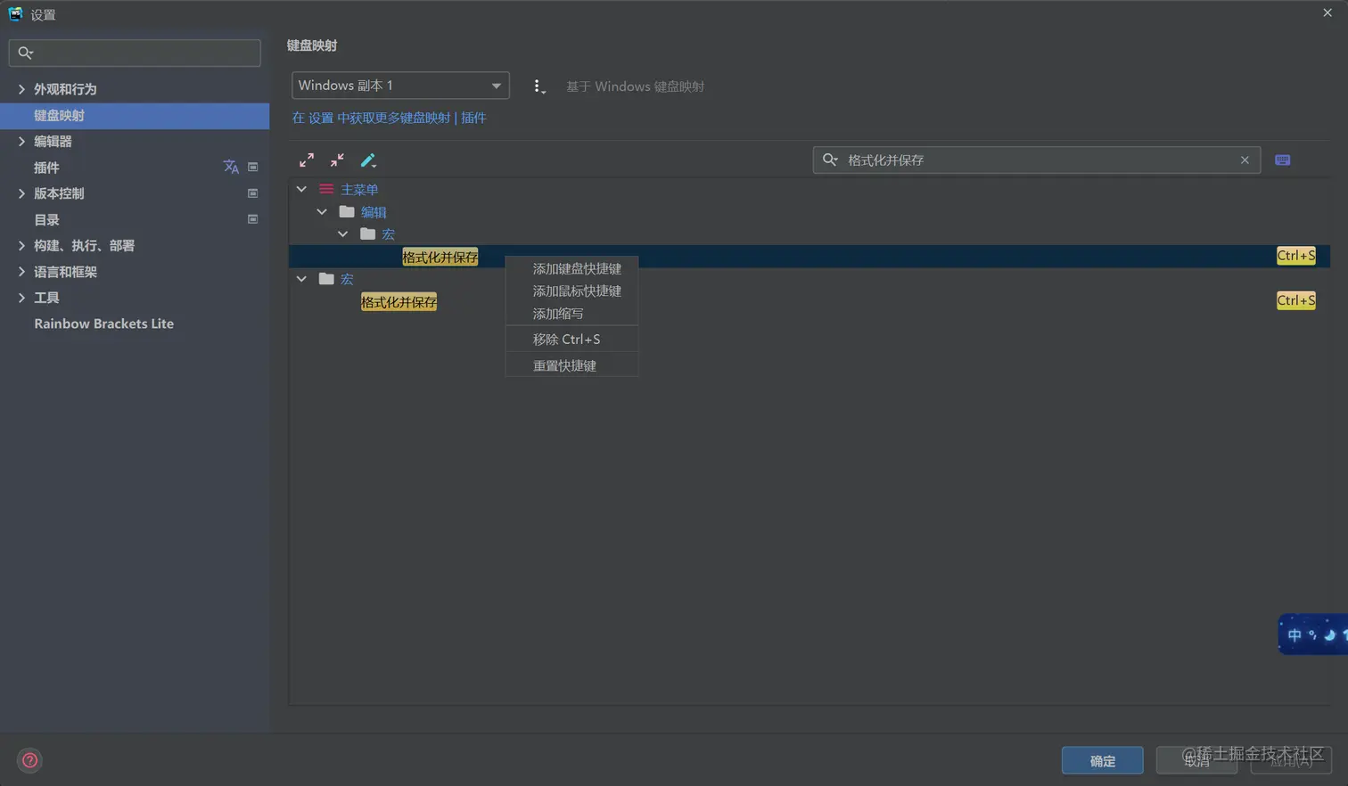Screen dimensions: 1348x786
Task: Expand the 构建、执行、部署 settings section
Action: [21, 245]
